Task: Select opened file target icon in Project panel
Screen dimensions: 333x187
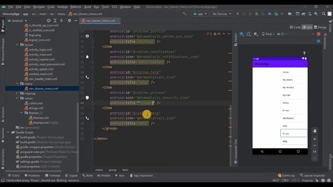Action: click(48, 21)
